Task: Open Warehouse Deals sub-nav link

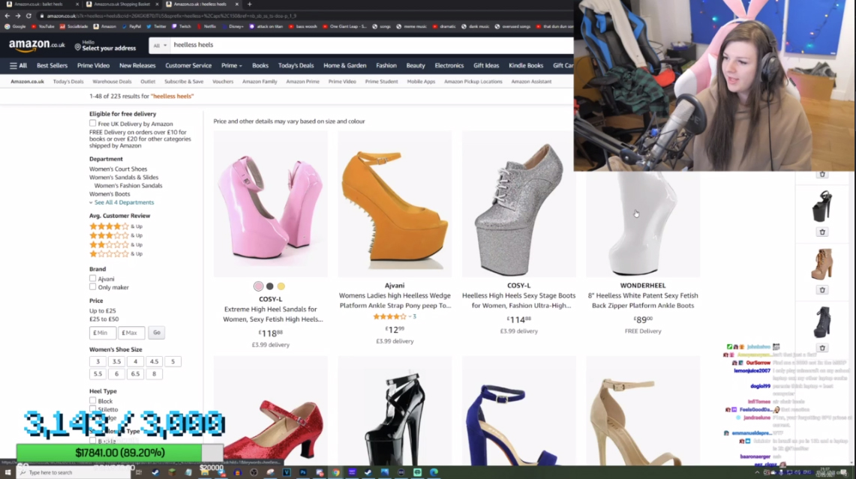Action: click(112, 82)
